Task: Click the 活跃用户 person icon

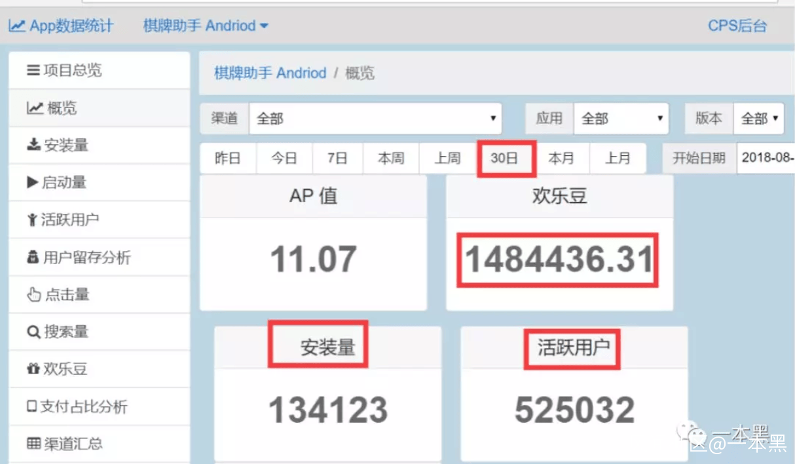Action: [33, 220]
